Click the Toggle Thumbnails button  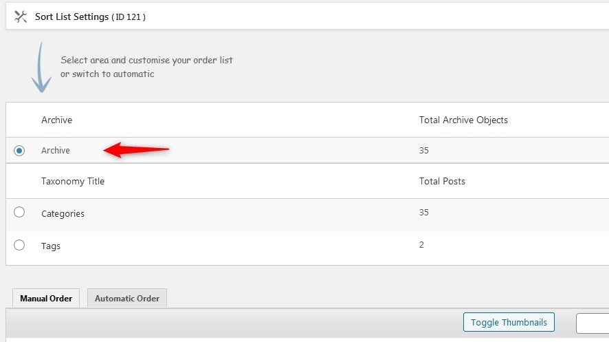509,322
